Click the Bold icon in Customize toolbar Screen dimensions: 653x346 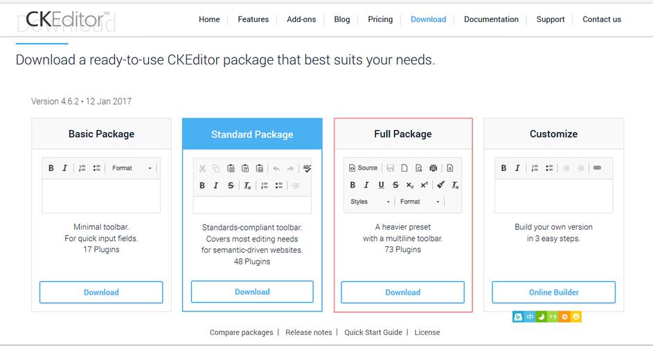point(504,167)
